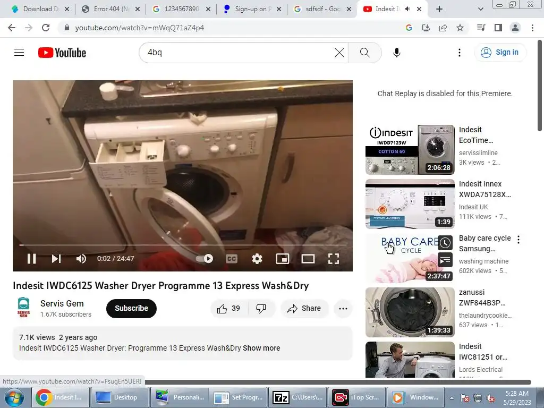Screen dimensions: 544x408
Task: Focus the YouTube search field
Action: (x=240, y=53)
